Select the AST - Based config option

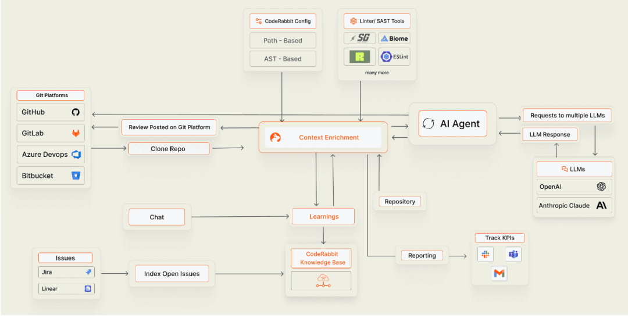[x=283, y=59]
